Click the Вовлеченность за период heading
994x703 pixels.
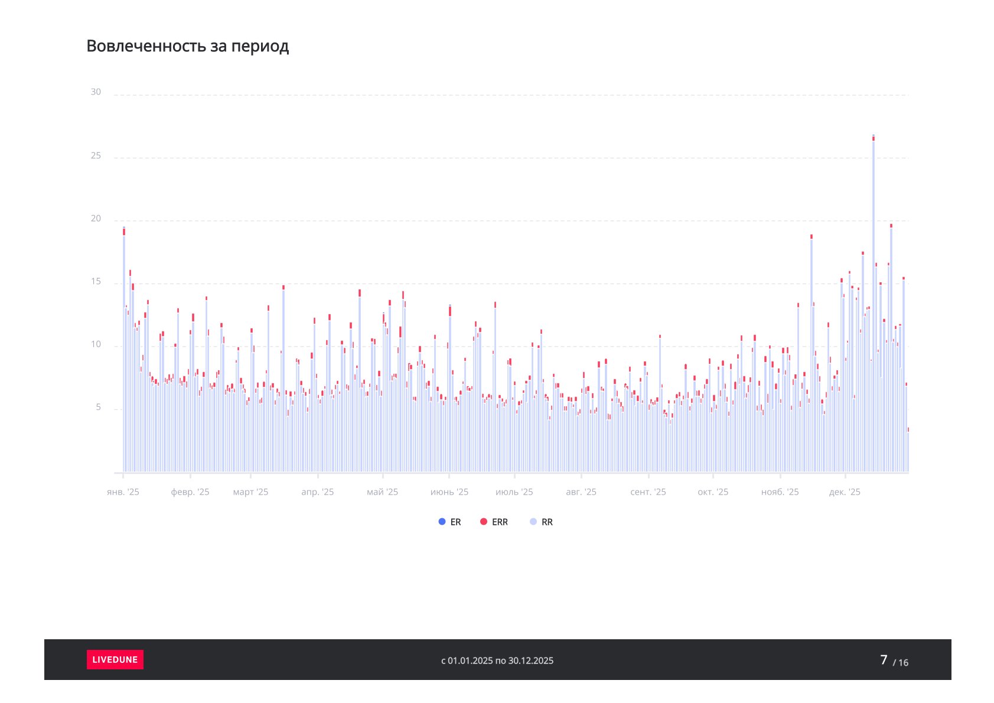coord(188,46)
